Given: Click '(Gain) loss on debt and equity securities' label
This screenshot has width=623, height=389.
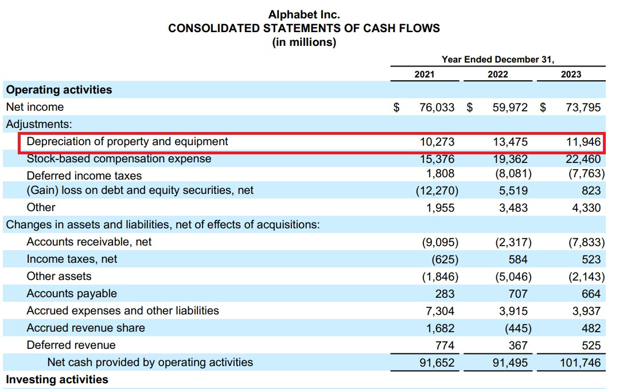Looking at the screenshot, I should point(140,190).
